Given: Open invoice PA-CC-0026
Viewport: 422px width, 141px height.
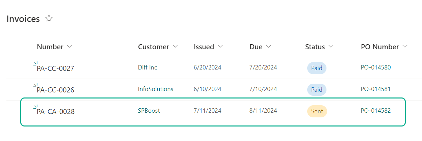Looking at the screenshot, I should [55, 90].
